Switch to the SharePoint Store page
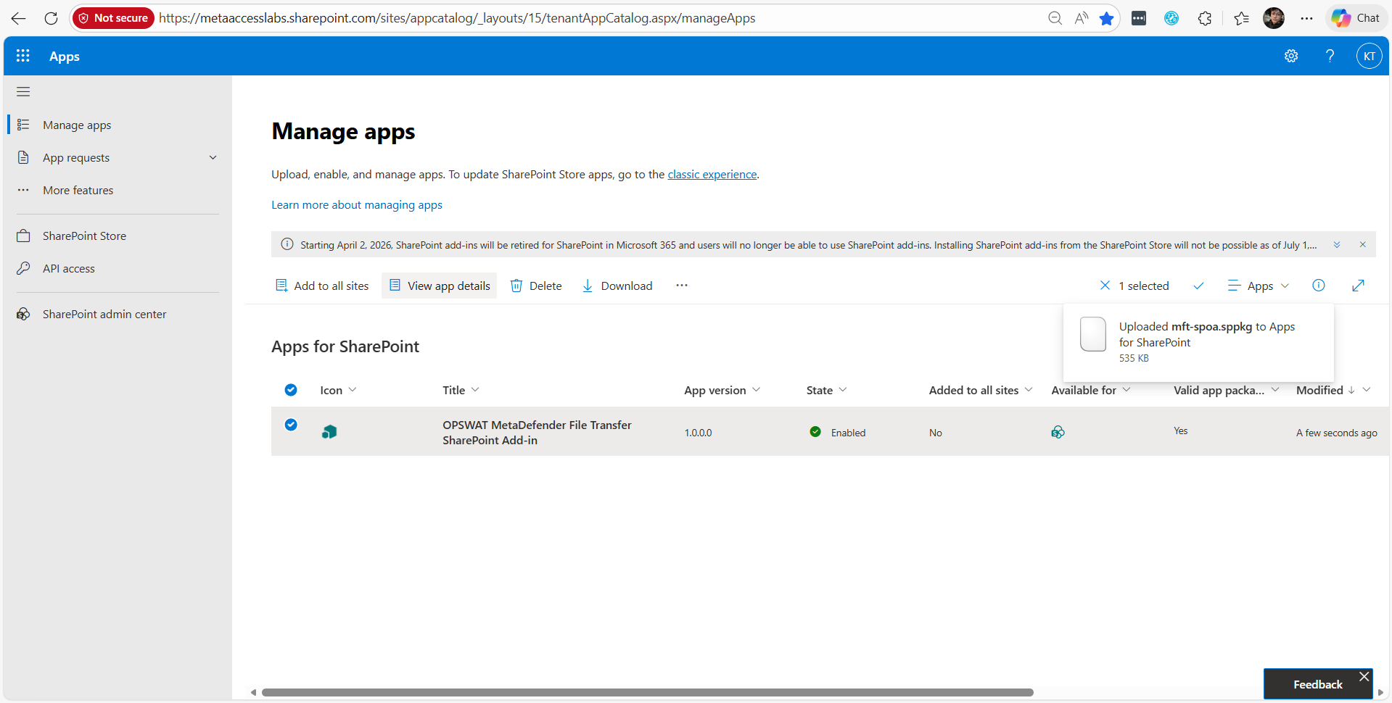1392x703 pixels. (x=84, y=236)
